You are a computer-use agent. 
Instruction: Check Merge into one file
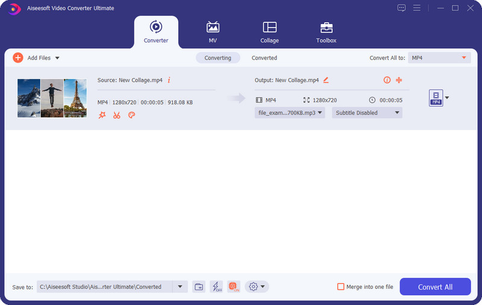tap(340, 286)
